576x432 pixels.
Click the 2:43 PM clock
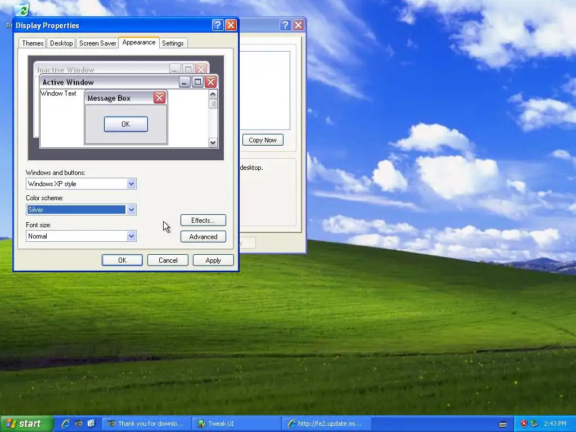coord(555,424)
